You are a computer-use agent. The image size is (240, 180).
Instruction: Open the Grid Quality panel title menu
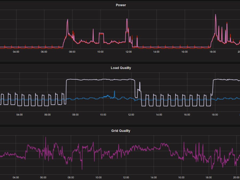click(121, 131)
